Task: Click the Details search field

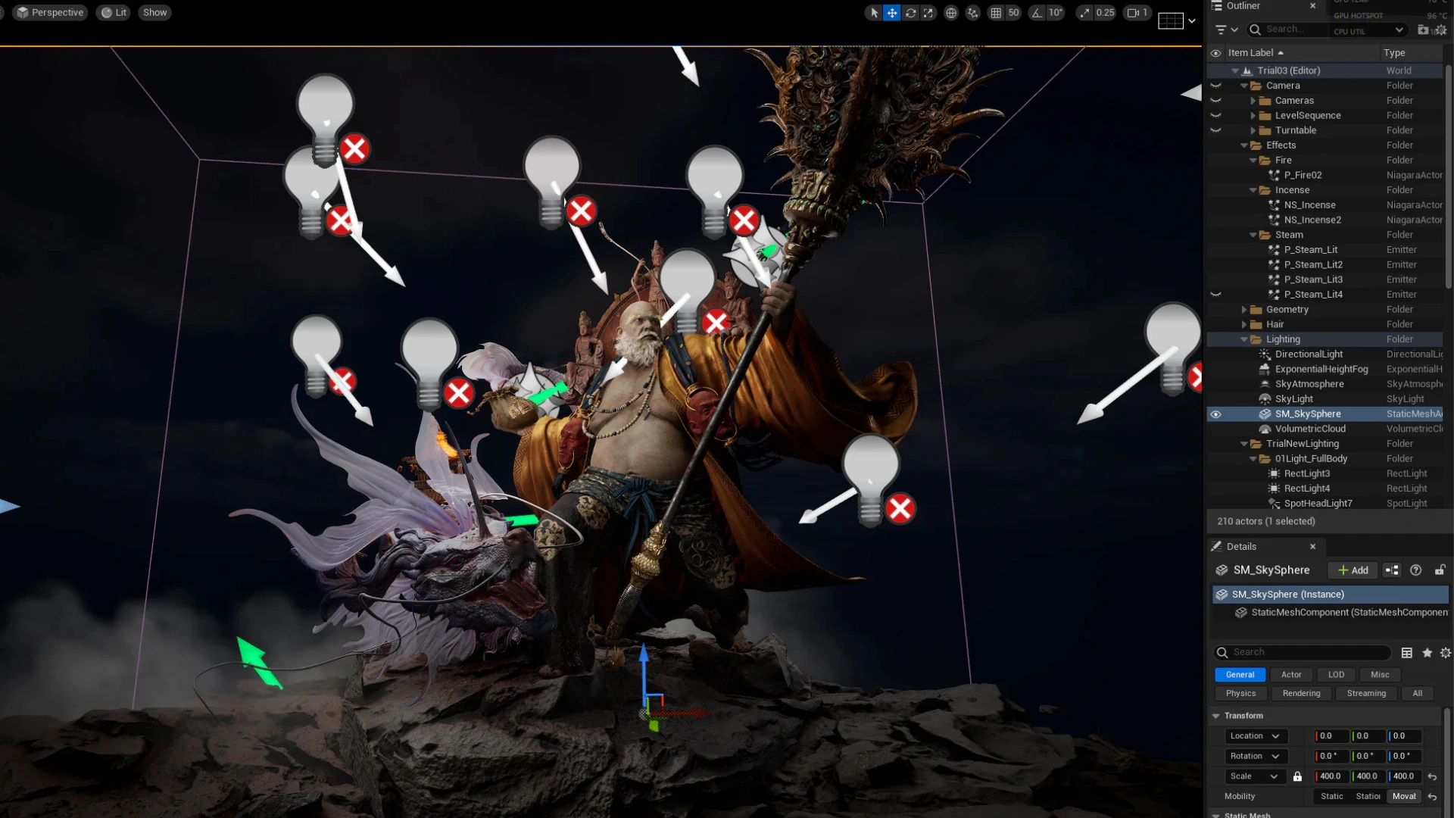Action: [1303, 652]
